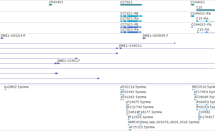Click the AT27459 EST feature
This screenshot has height=131, width=215.
click(x=195, y=95)
